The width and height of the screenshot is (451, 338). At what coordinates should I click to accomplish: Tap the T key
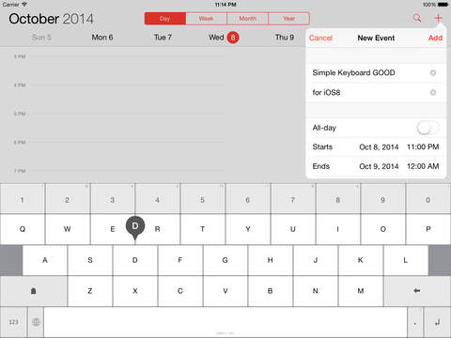pos(203,229)
